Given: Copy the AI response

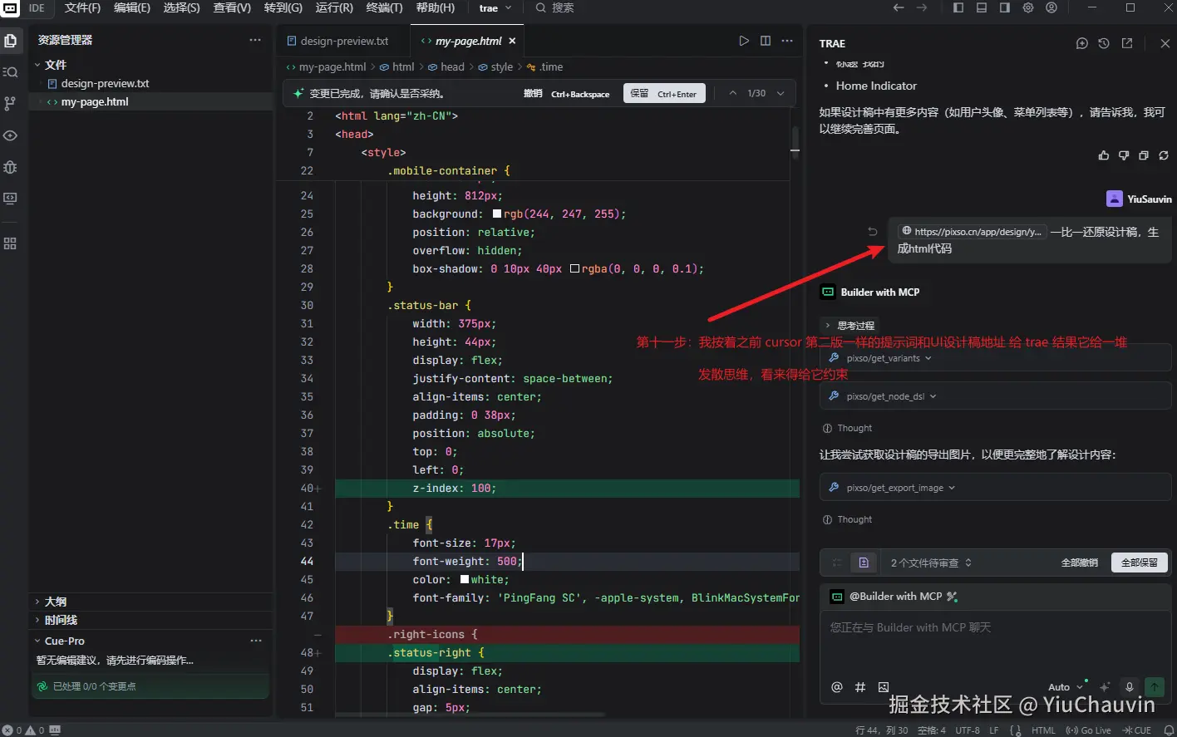Looking at the screenshot, I should coord(1144,155).
